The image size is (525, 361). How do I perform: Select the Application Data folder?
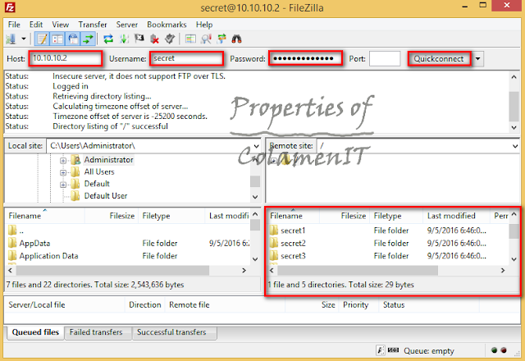48,256
